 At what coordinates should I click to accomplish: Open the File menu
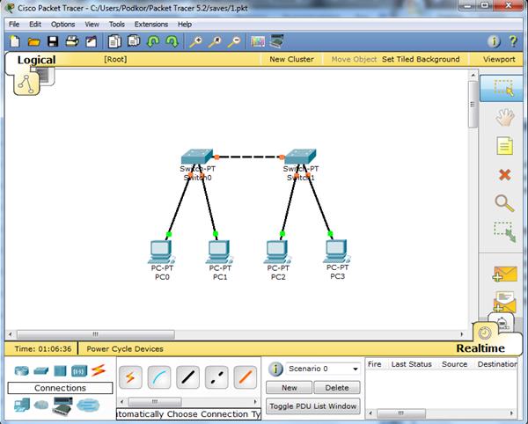coord(14,25)
